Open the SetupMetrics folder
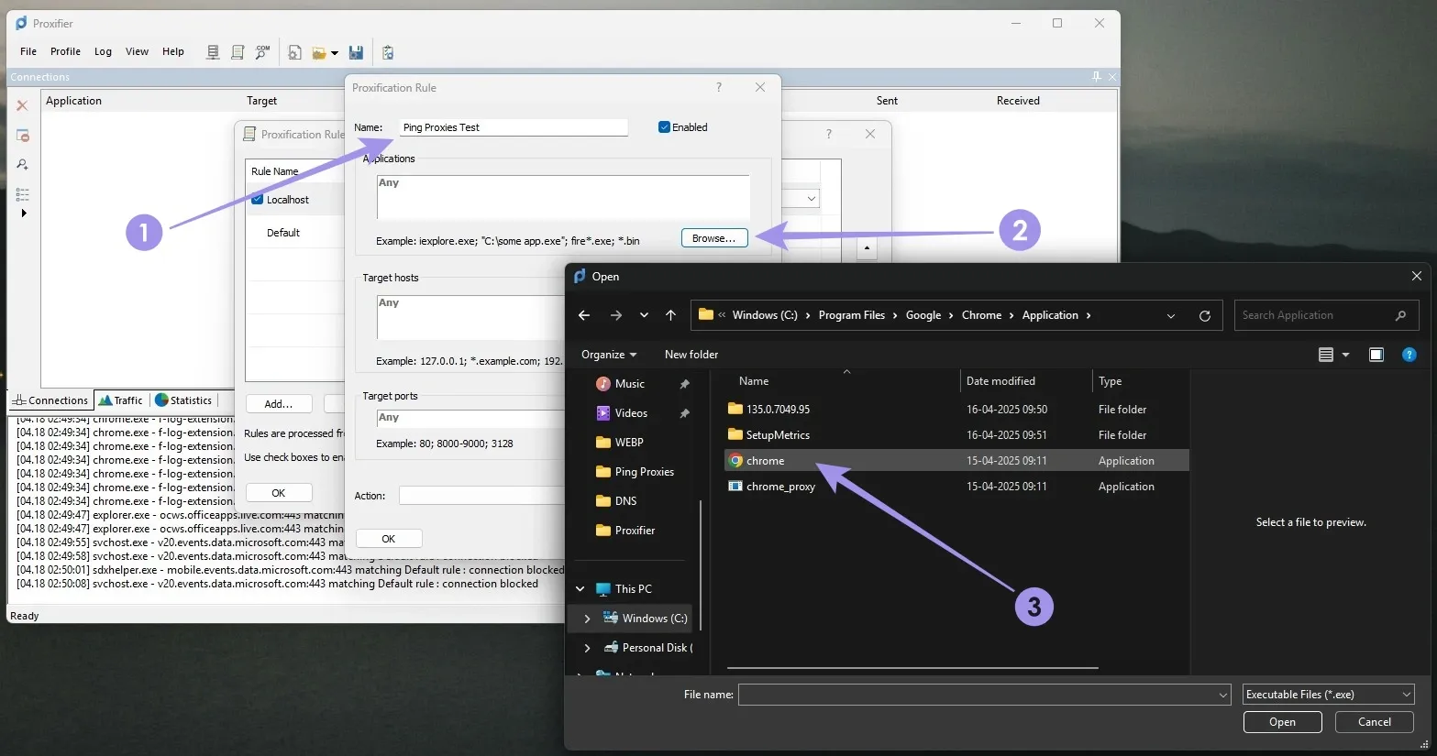The width and height of the screenshot is (1437, 756). pyautogui.click(x=957, y=435)
